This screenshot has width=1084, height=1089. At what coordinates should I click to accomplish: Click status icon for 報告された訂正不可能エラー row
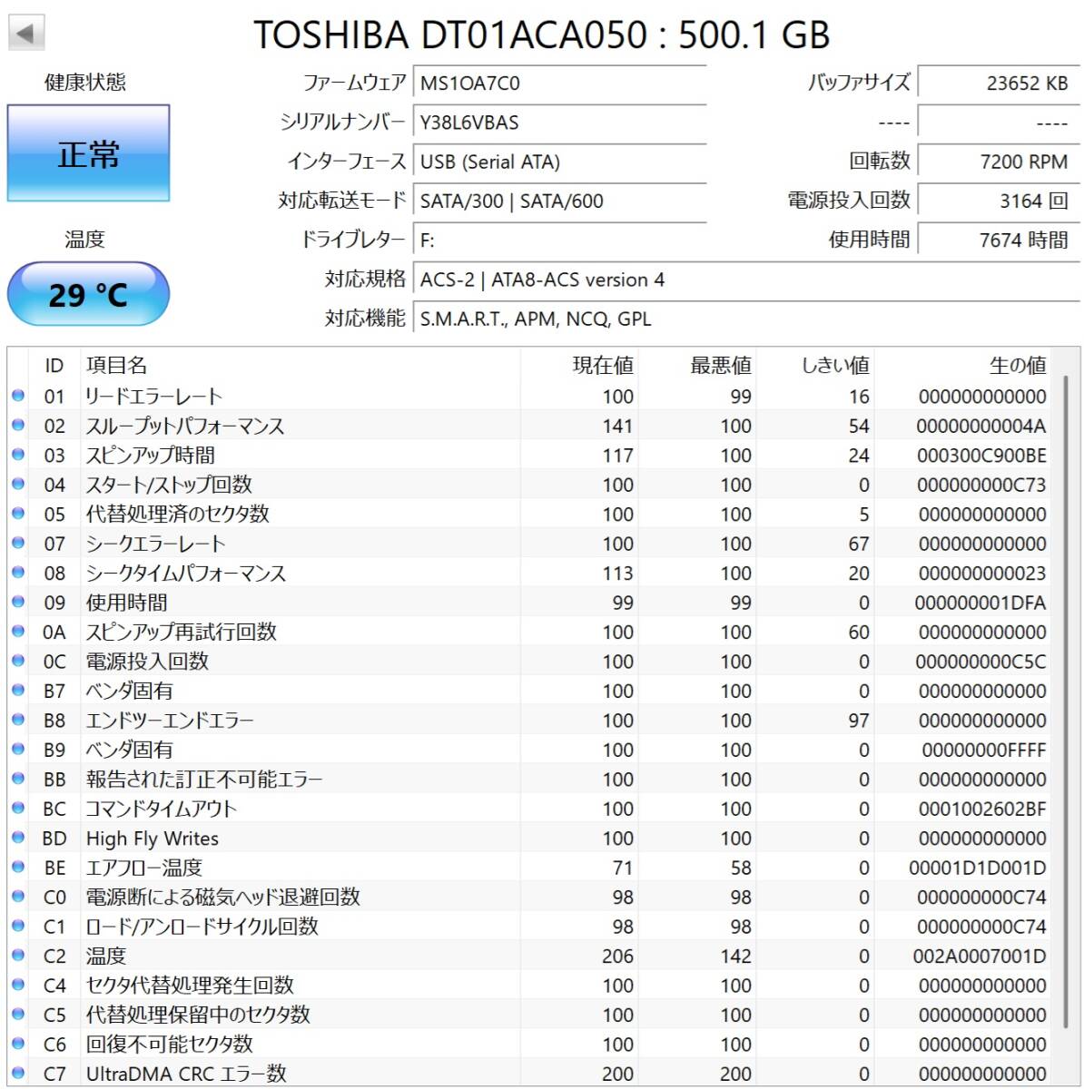[x=17, y=779]
